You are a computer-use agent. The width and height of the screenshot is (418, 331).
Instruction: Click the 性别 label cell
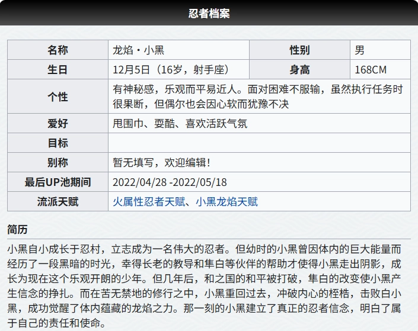(x=299, y=50)
